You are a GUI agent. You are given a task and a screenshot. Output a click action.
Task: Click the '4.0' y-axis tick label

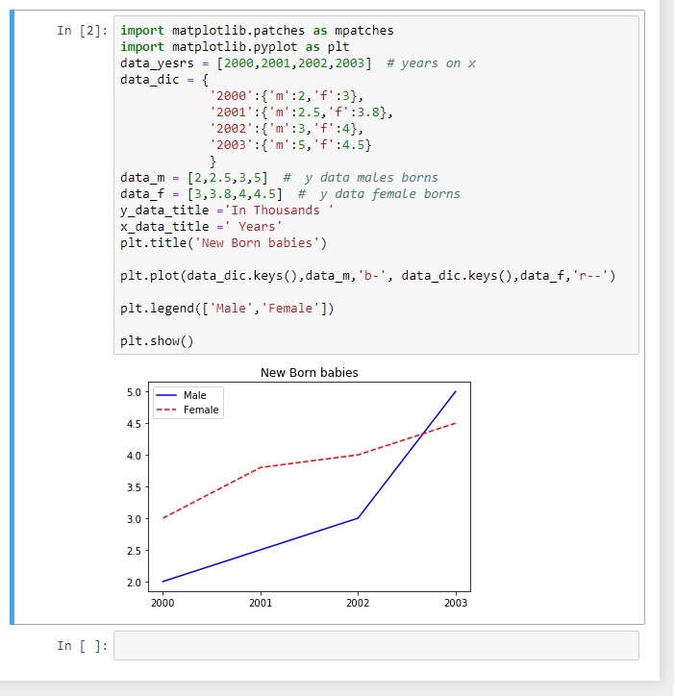pyautogui.click(x=134, y=456)
